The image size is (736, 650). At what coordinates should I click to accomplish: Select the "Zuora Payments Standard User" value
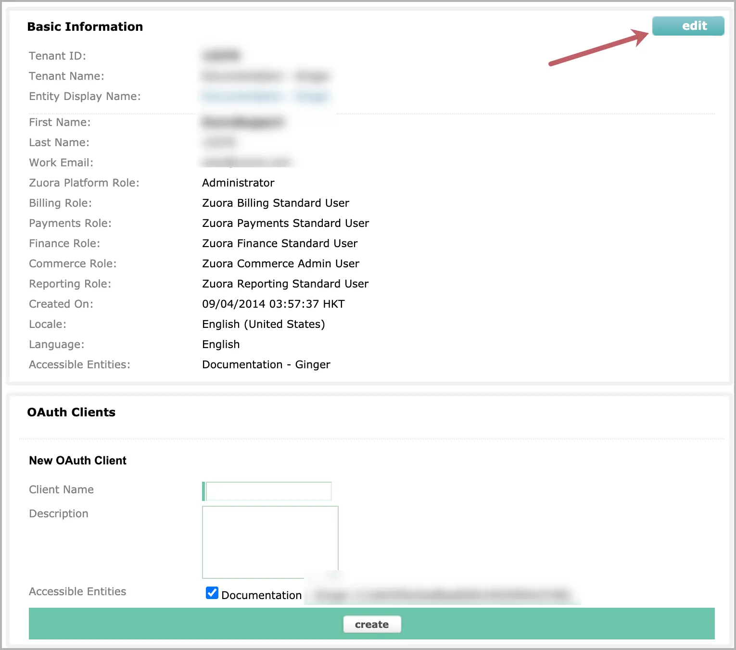pyautogui.click(x=286, y=223)
